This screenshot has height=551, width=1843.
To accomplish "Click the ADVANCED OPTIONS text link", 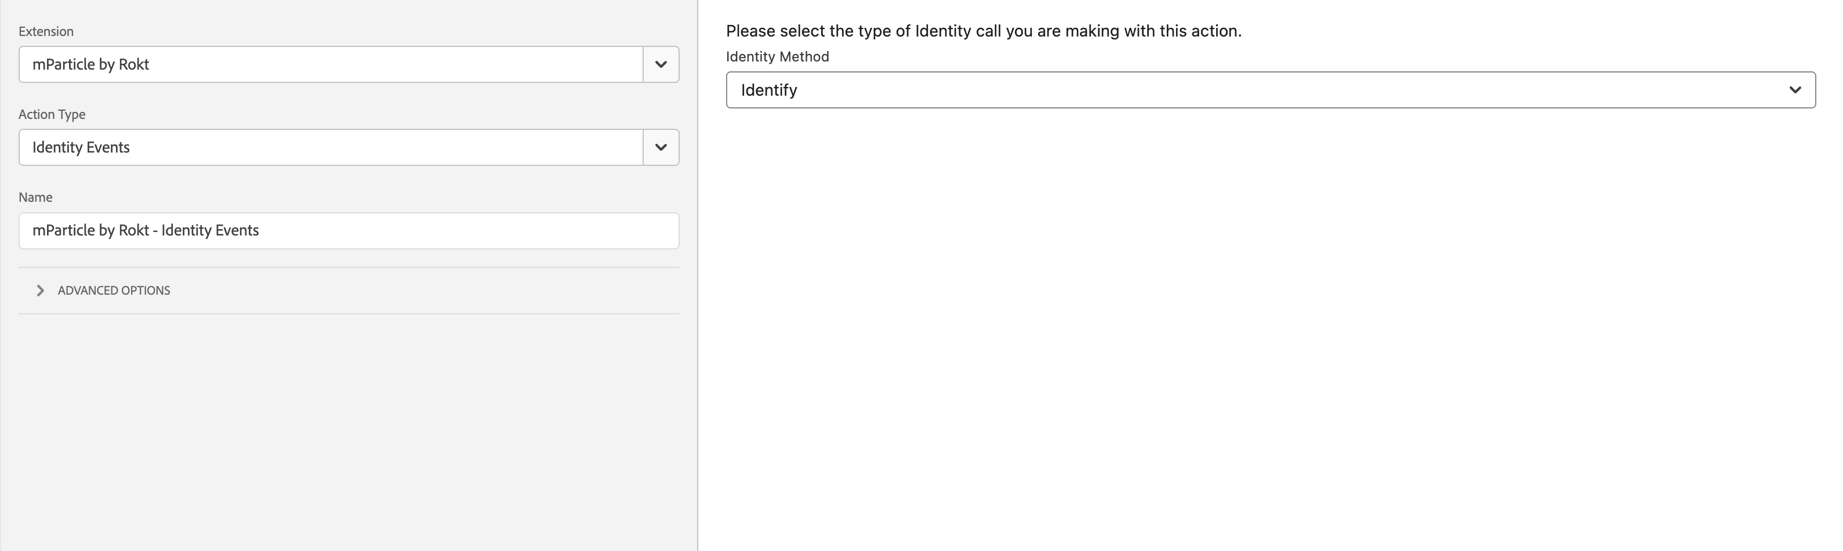I will click(x=113, y=290).
